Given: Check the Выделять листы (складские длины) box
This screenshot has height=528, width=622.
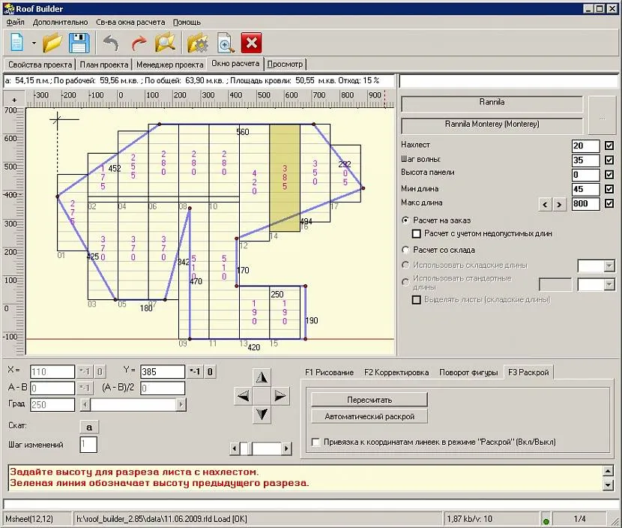Looking at the screenshot, I should tap(417, 300).
